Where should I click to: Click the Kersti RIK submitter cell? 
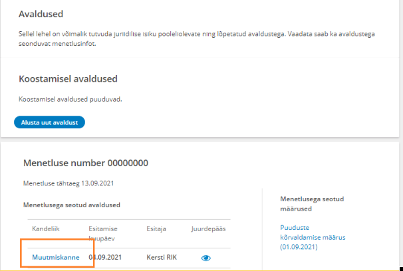pos(164,257)
